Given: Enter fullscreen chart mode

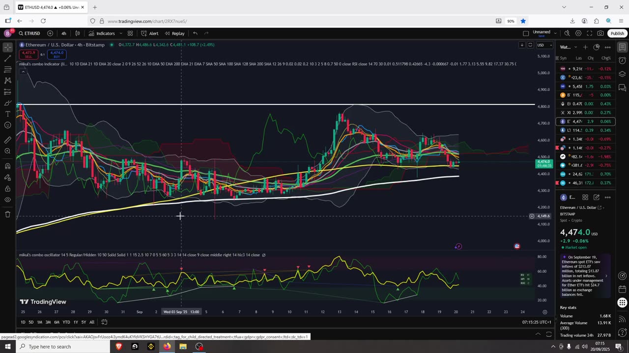Looking at the screenshot, I should coord(589,33).
